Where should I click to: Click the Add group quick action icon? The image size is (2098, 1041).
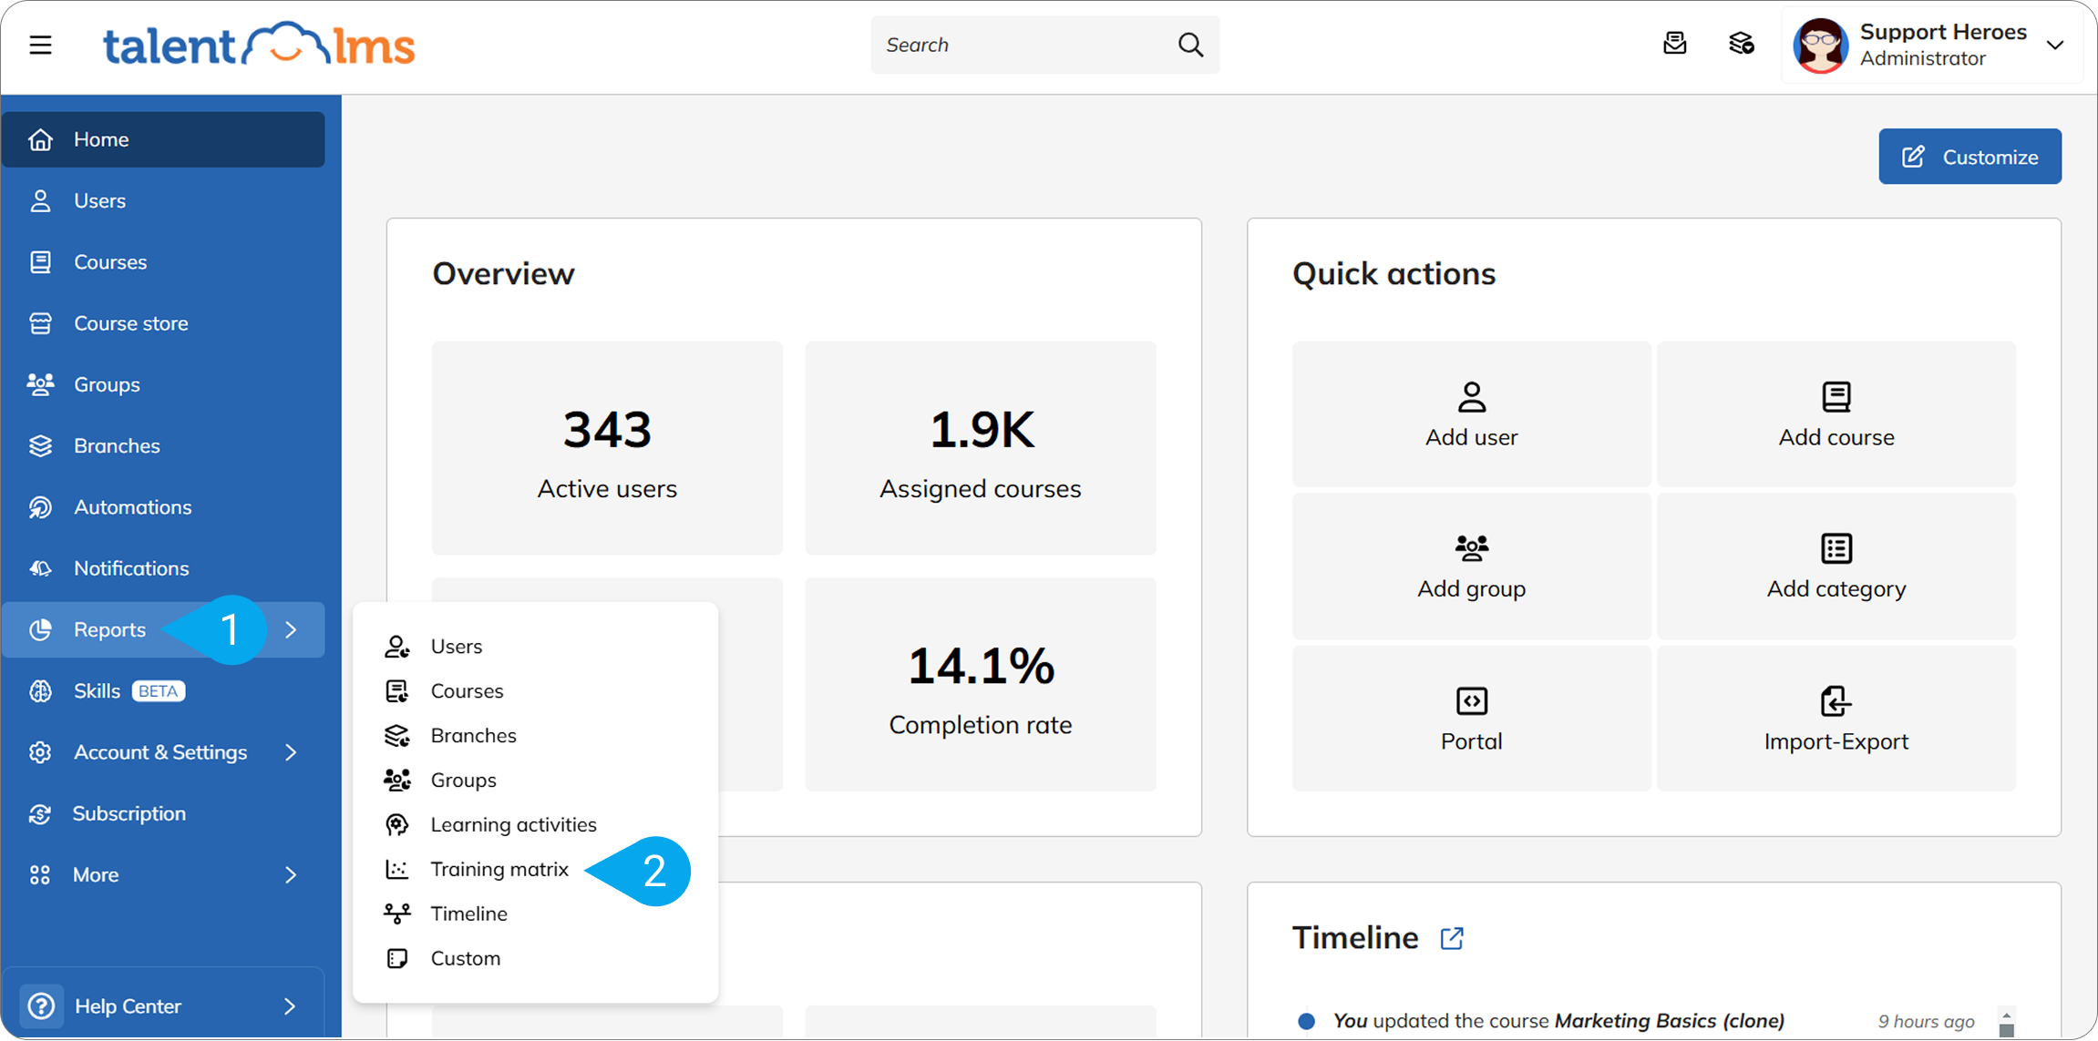tap(1471, 548)
